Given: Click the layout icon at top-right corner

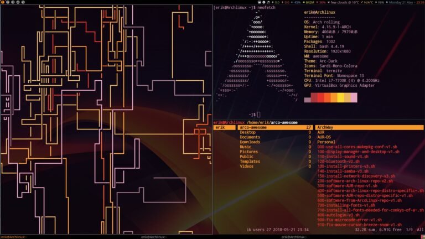Looking at the screenshot, I should click(x=422, y=2).
